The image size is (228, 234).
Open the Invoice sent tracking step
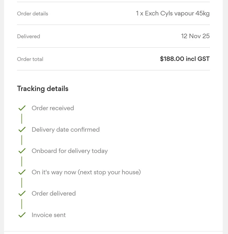point(48,215)
